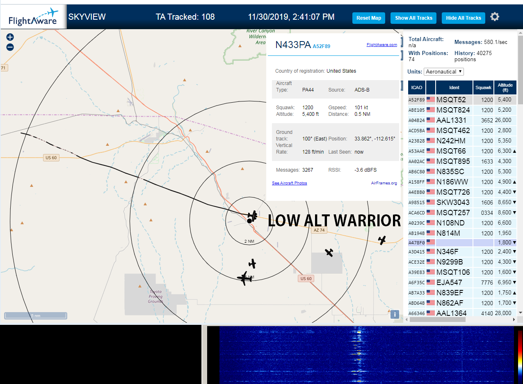
Task: Click Hide All Tracks button
Action: 464,18
